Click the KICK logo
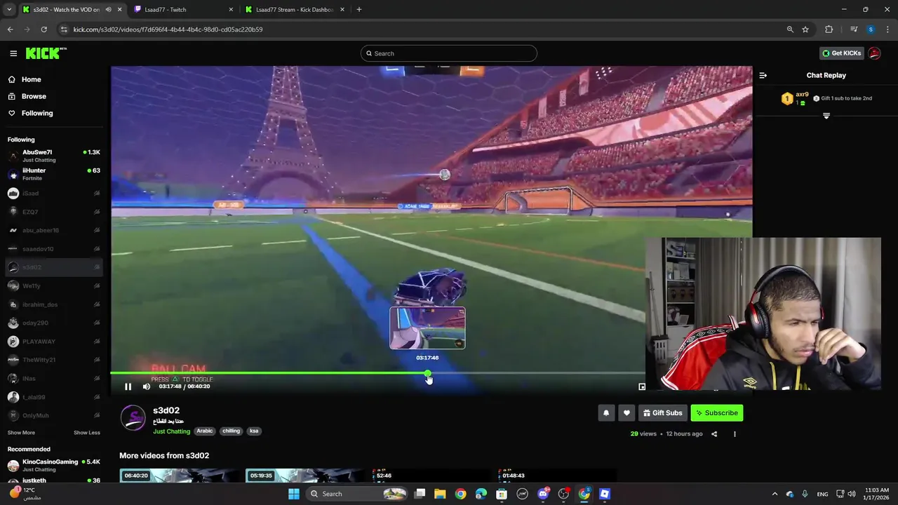The image size is (898, 505). [x=46, y=53]
